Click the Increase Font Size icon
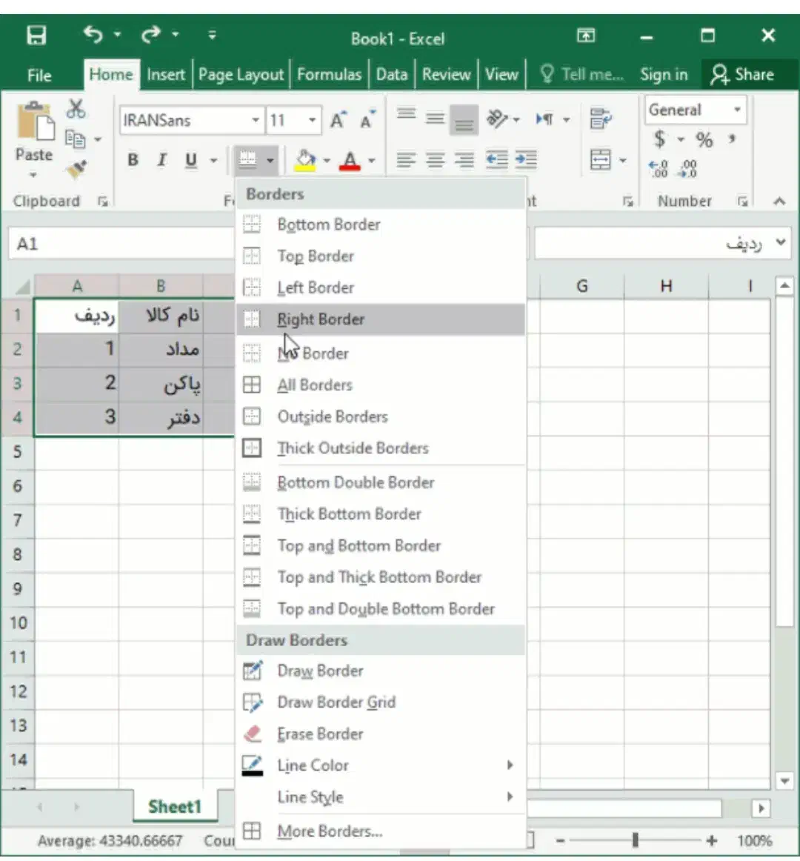This screenshot has height=861, width=800. point(338,120)
